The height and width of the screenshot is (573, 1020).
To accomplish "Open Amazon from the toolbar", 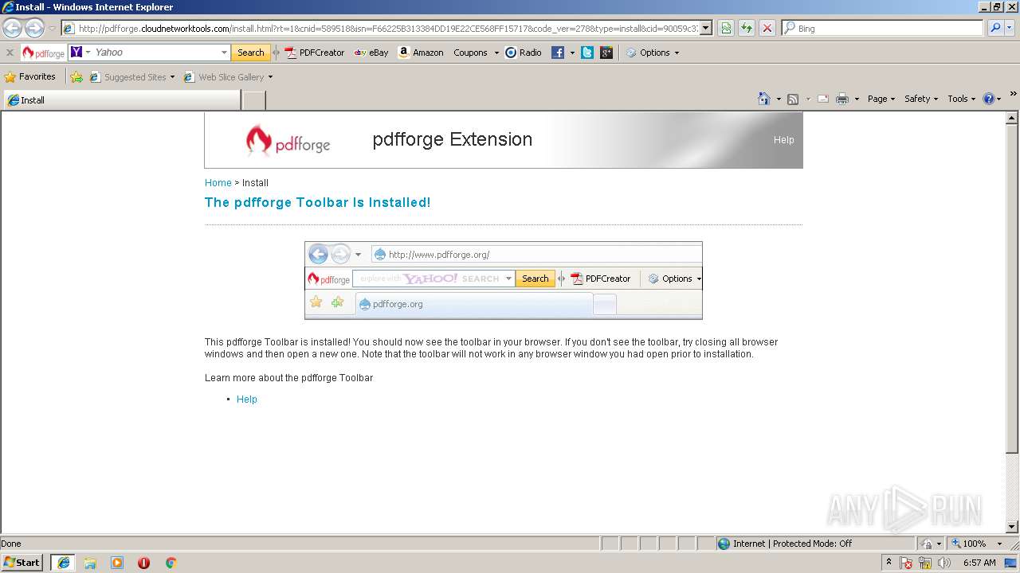I will [x=421, y=53].
